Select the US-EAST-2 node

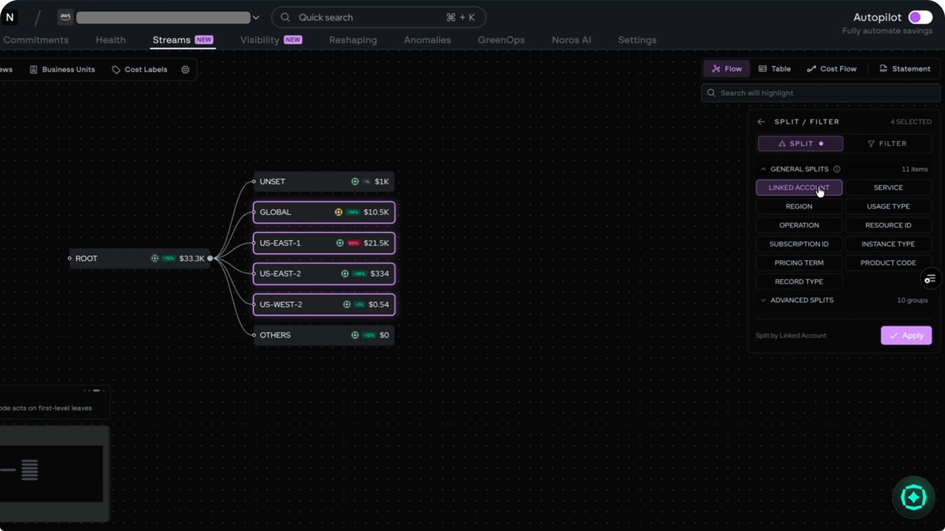(324, 273)
